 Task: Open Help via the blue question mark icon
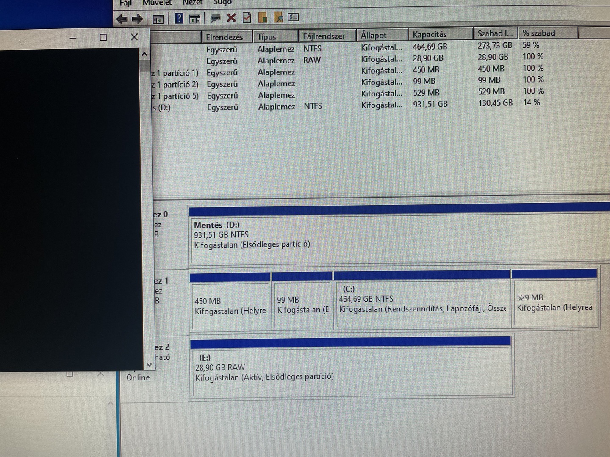click(x=179, y=18)
